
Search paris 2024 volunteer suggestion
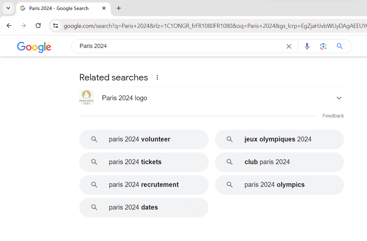(144, 139)
